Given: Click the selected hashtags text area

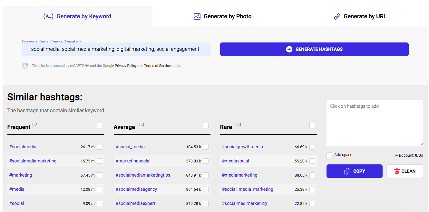Looking at the screenshot, I should [375, 123].
